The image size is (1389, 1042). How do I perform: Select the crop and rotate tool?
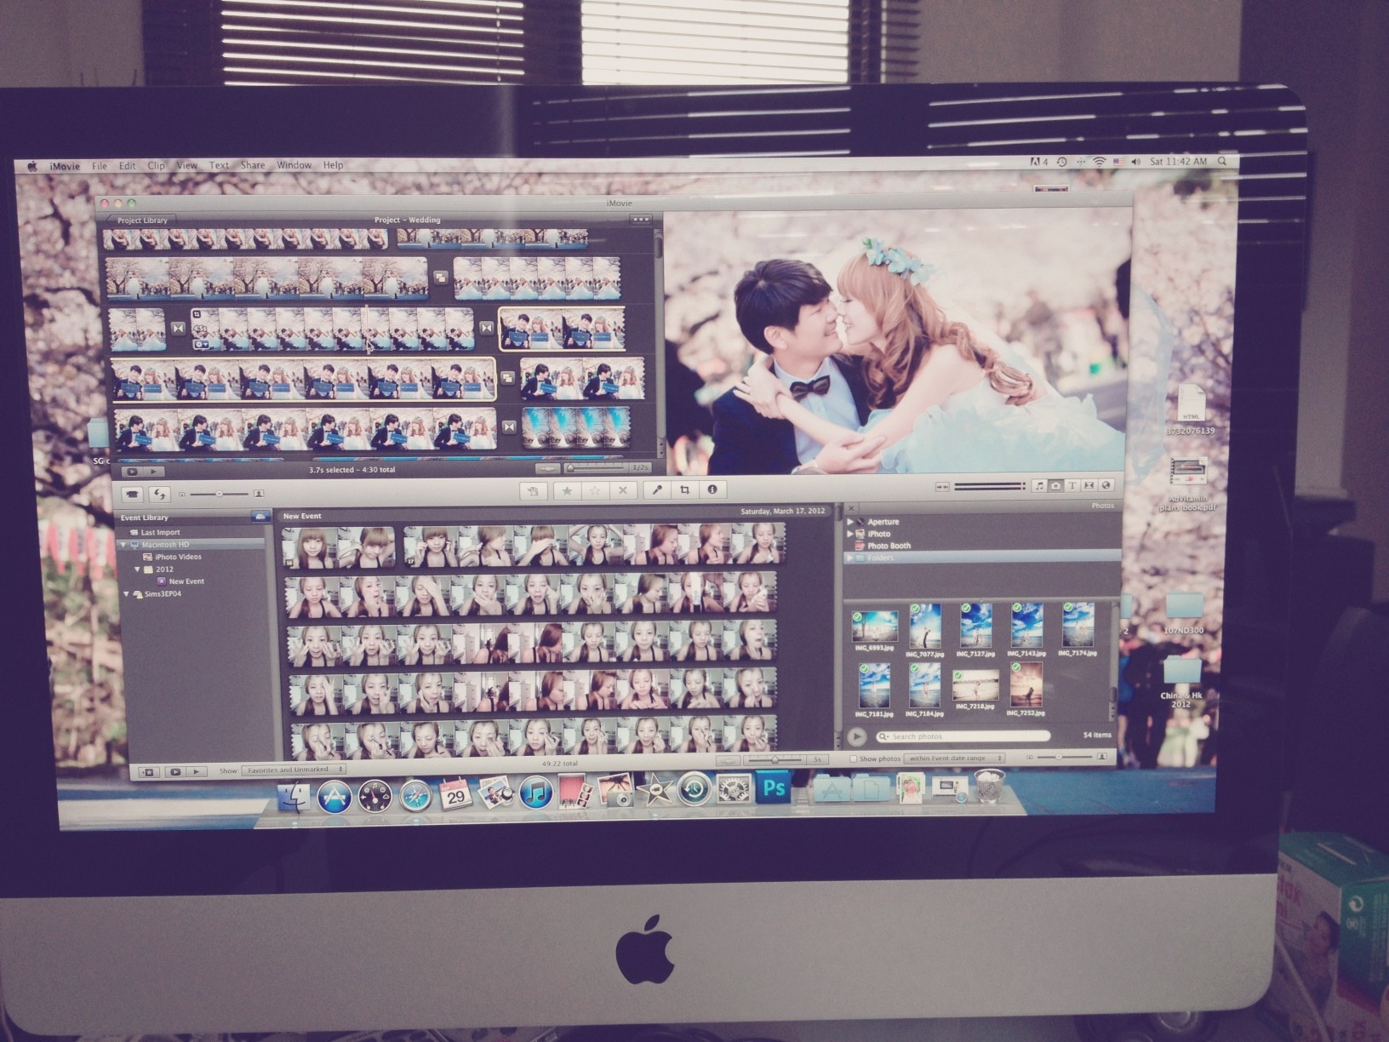[684, 490]
